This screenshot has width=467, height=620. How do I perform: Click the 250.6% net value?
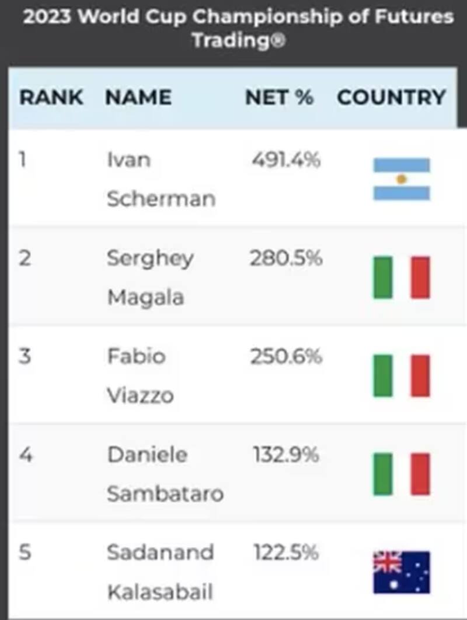[286, 356]
